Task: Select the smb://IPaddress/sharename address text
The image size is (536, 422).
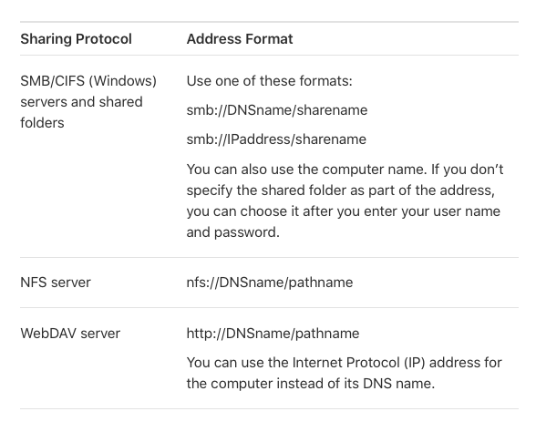Action: [276, 139]
